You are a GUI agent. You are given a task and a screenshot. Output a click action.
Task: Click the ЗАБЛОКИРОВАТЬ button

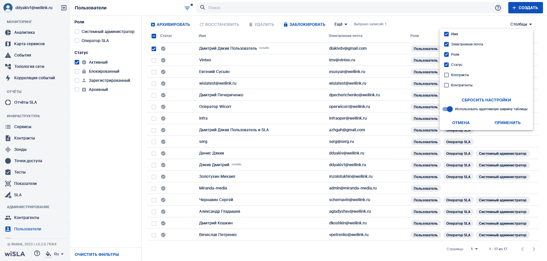pyautogui.click(x=304, y=24)
